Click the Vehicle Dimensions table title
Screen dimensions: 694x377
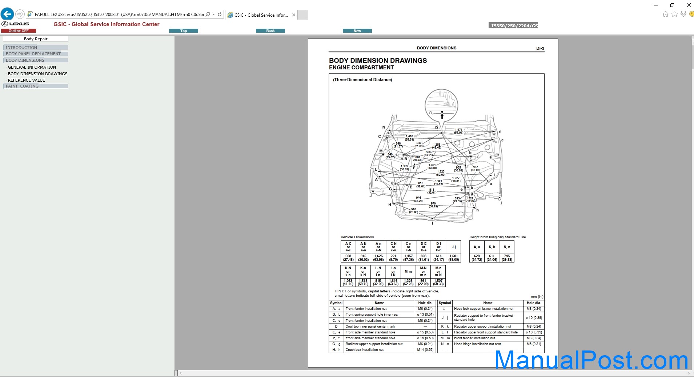(x=357, y=237)
